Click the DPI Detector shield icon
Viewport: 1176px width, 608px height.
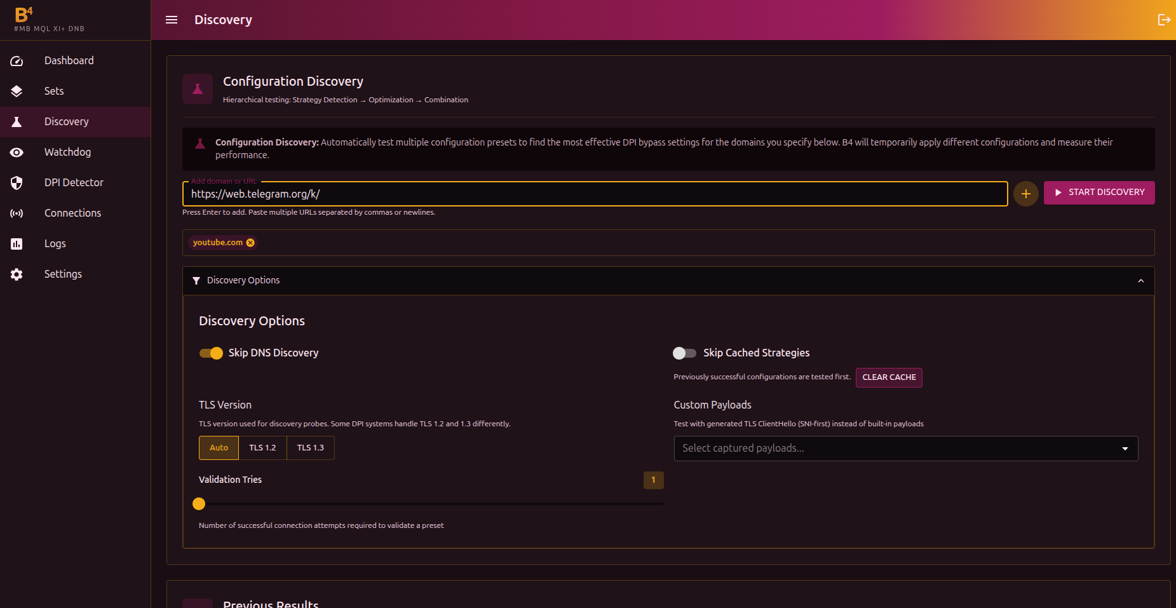(x=17, y=183)
